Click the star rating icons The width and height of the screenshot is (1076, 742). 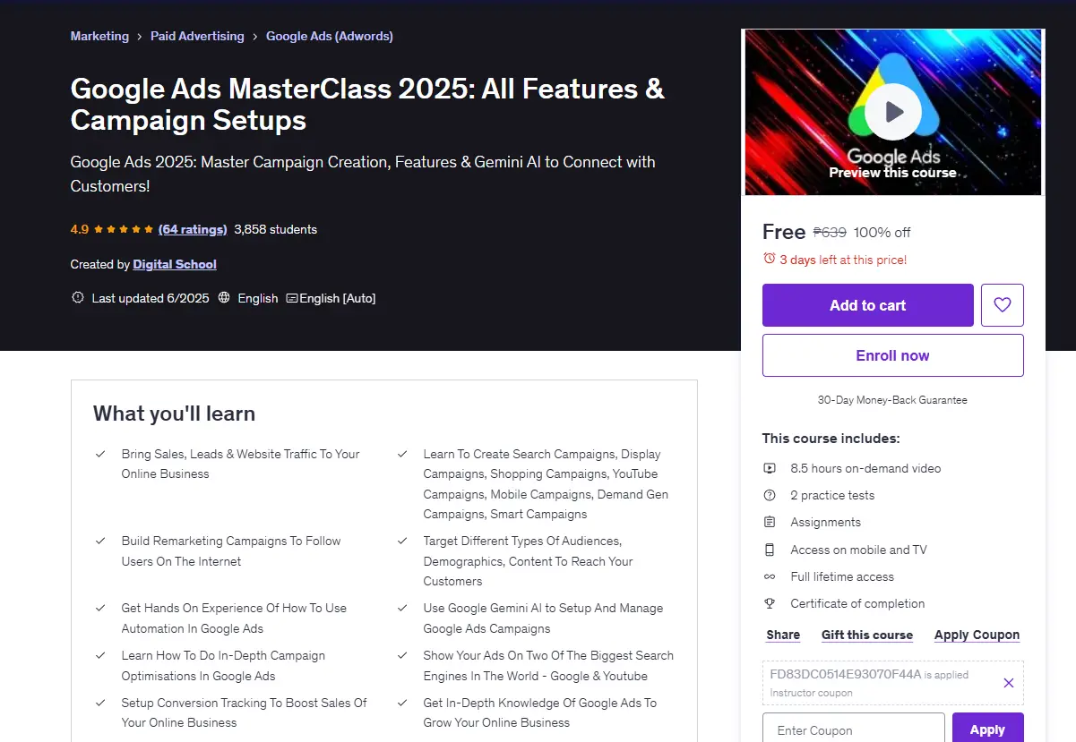(x=124, y=229)
